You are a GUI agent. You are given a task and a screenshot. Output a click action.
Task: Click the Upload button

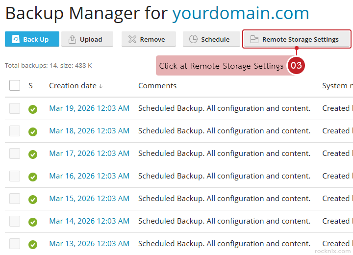pos(87,39)
